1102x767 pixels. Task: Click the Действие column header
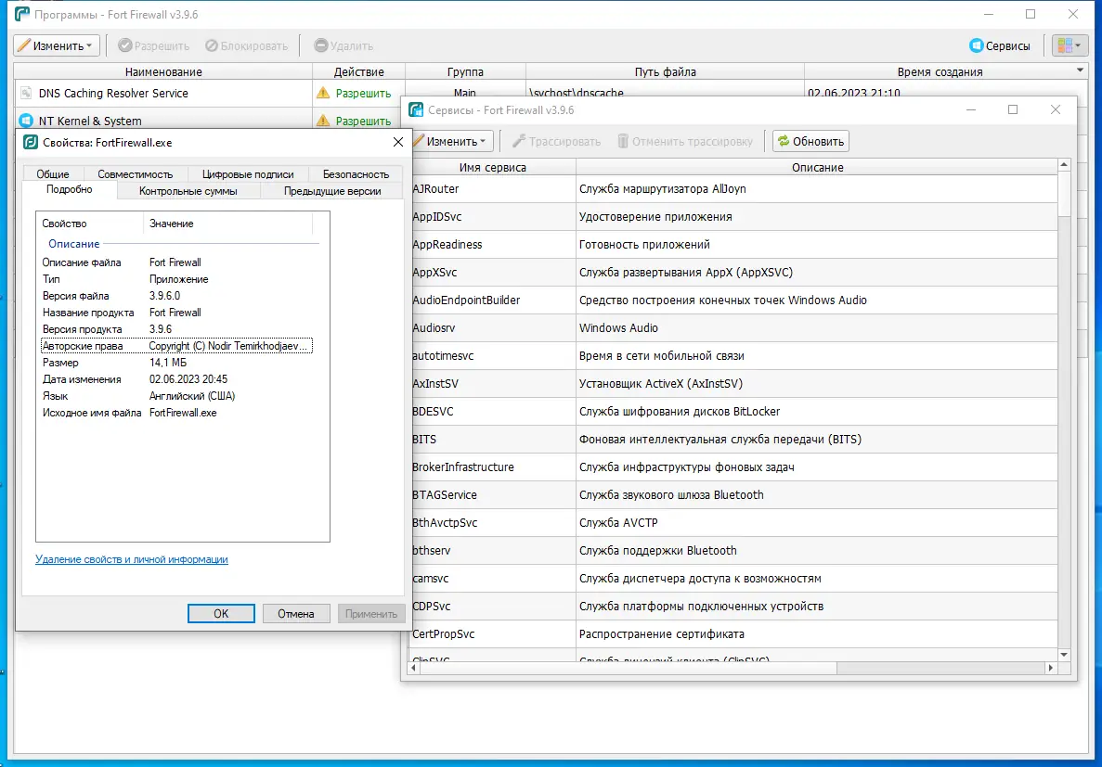click(x=359, y=71)
